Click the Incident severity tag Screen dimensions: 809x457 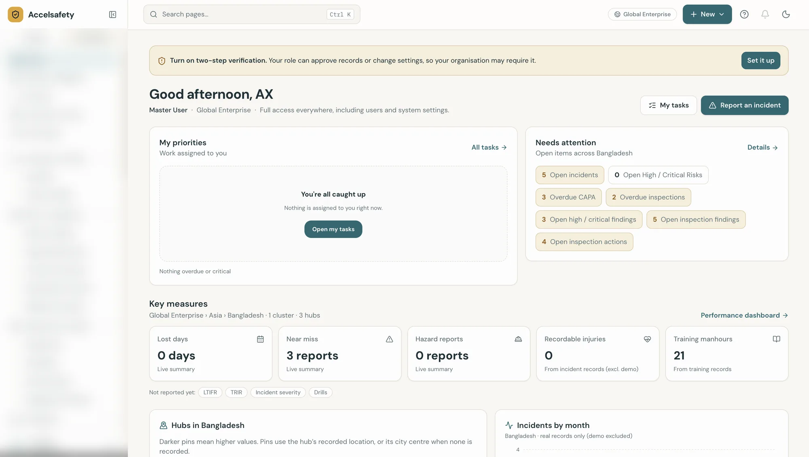tap(278, 392)
